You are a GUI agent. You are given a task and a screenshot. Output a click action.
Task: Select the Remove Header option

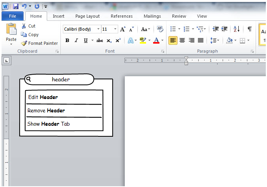point(46,111)
